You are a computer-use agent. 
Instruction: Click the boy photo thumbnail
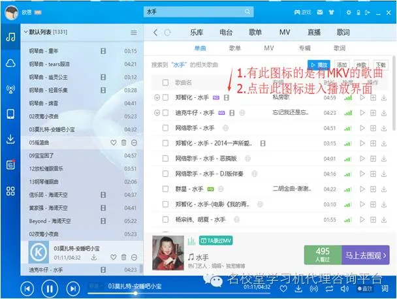point(168,253)
